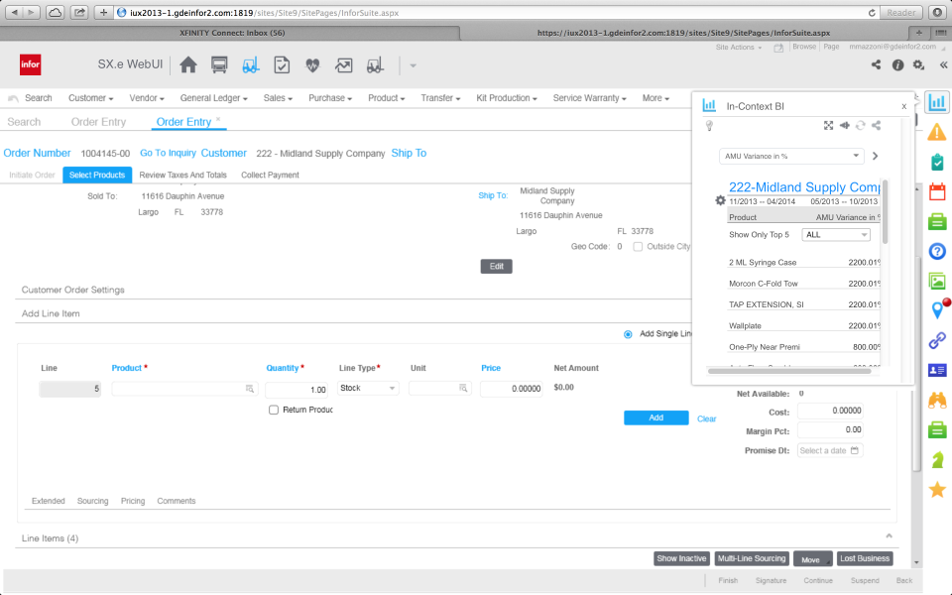
Task: Open the Kit Production menu
Action: pos(507,98)
